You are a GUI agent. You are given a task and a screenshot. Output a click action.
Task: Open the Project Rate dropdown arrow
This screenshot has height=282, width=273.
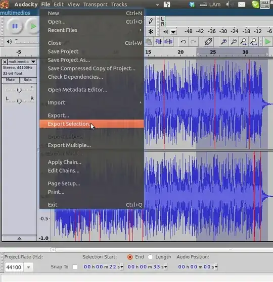pos(28,267)
